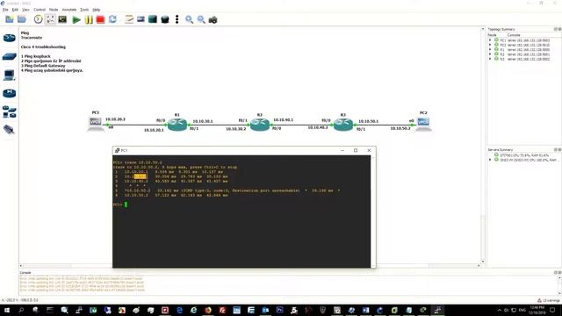Click the PC1 terminal vertical scrollbar
Viewport: 562px width, 316px height.
373,212
